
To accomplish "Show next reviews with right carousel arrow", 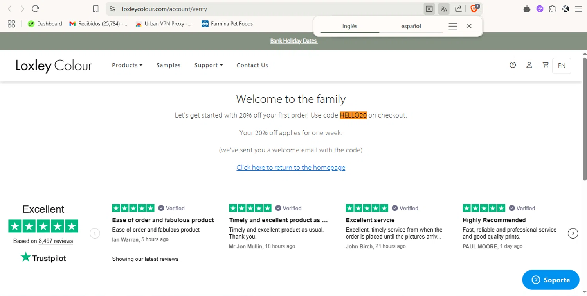I will click(x=573, y=234).
